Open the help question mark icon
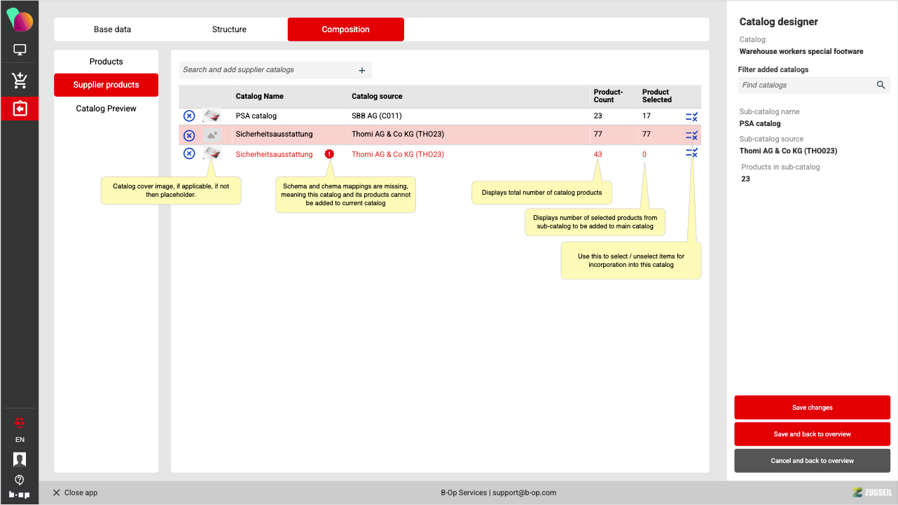898x505 pixels. pos(20,480)
